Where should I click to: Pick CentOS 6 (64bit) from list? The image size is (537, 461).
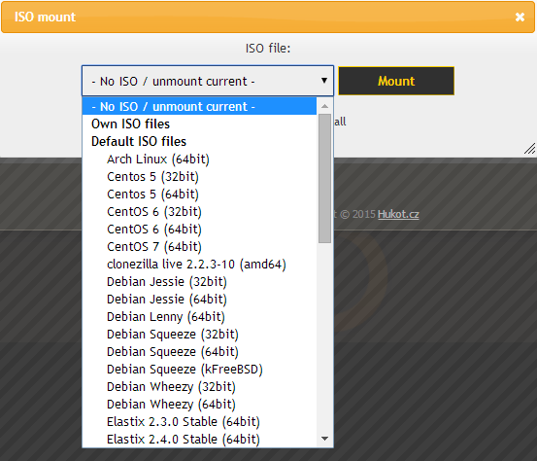coord(199,230)
